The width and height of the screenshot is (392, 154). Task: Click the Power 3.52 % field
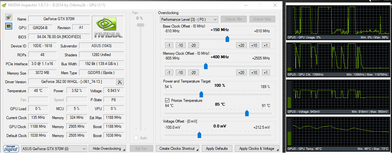pos(76,91)
